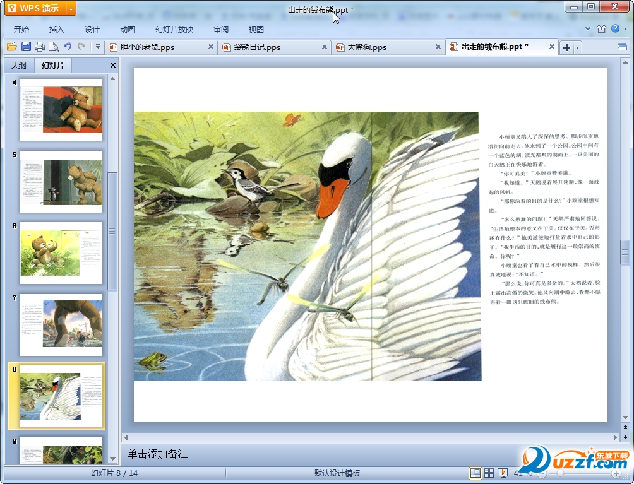Open the 插入 ribbon tab

[x=57, y=30]
